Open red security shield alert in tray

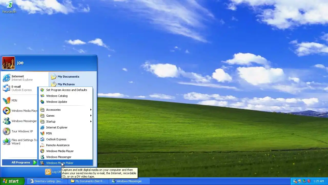309,181
